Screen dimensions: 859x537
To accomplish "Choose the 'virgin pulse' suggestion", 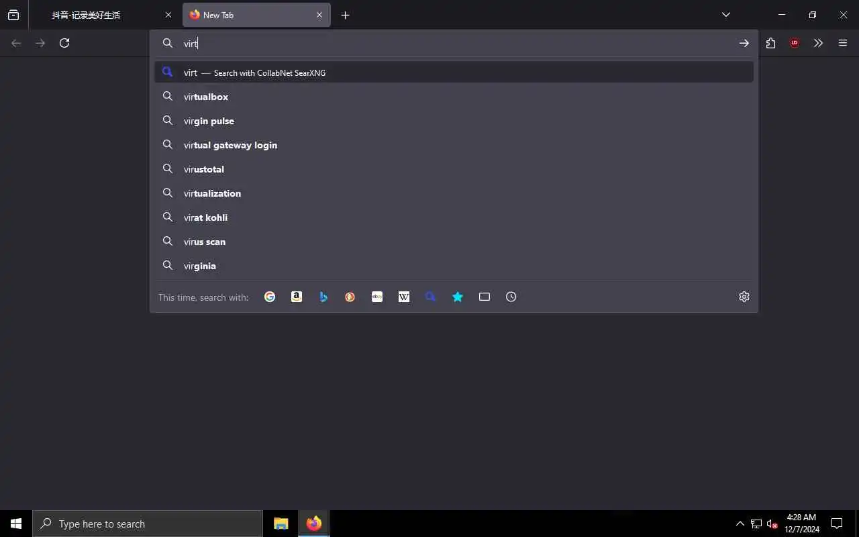I will [x=454, y=121].
